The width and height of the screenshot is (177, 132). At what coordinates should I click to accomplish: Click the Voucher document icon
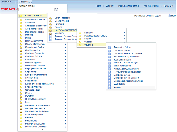click(x=110, y=87)
